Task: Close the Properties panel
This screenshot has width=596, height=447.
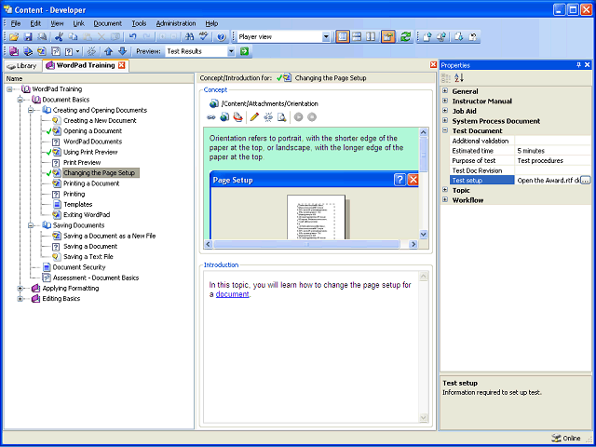Action: (x=588, y=65)
